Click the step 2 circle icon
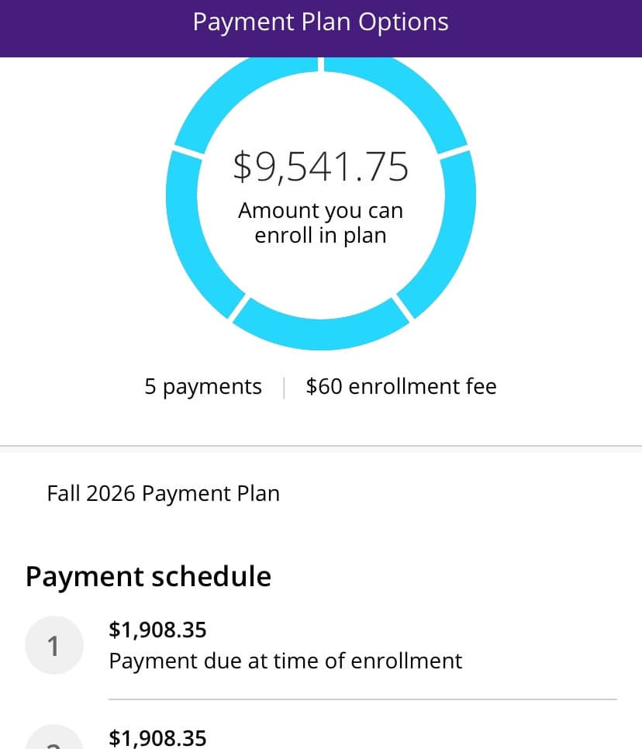Viewport: 642px width, 749px height. 54,737
